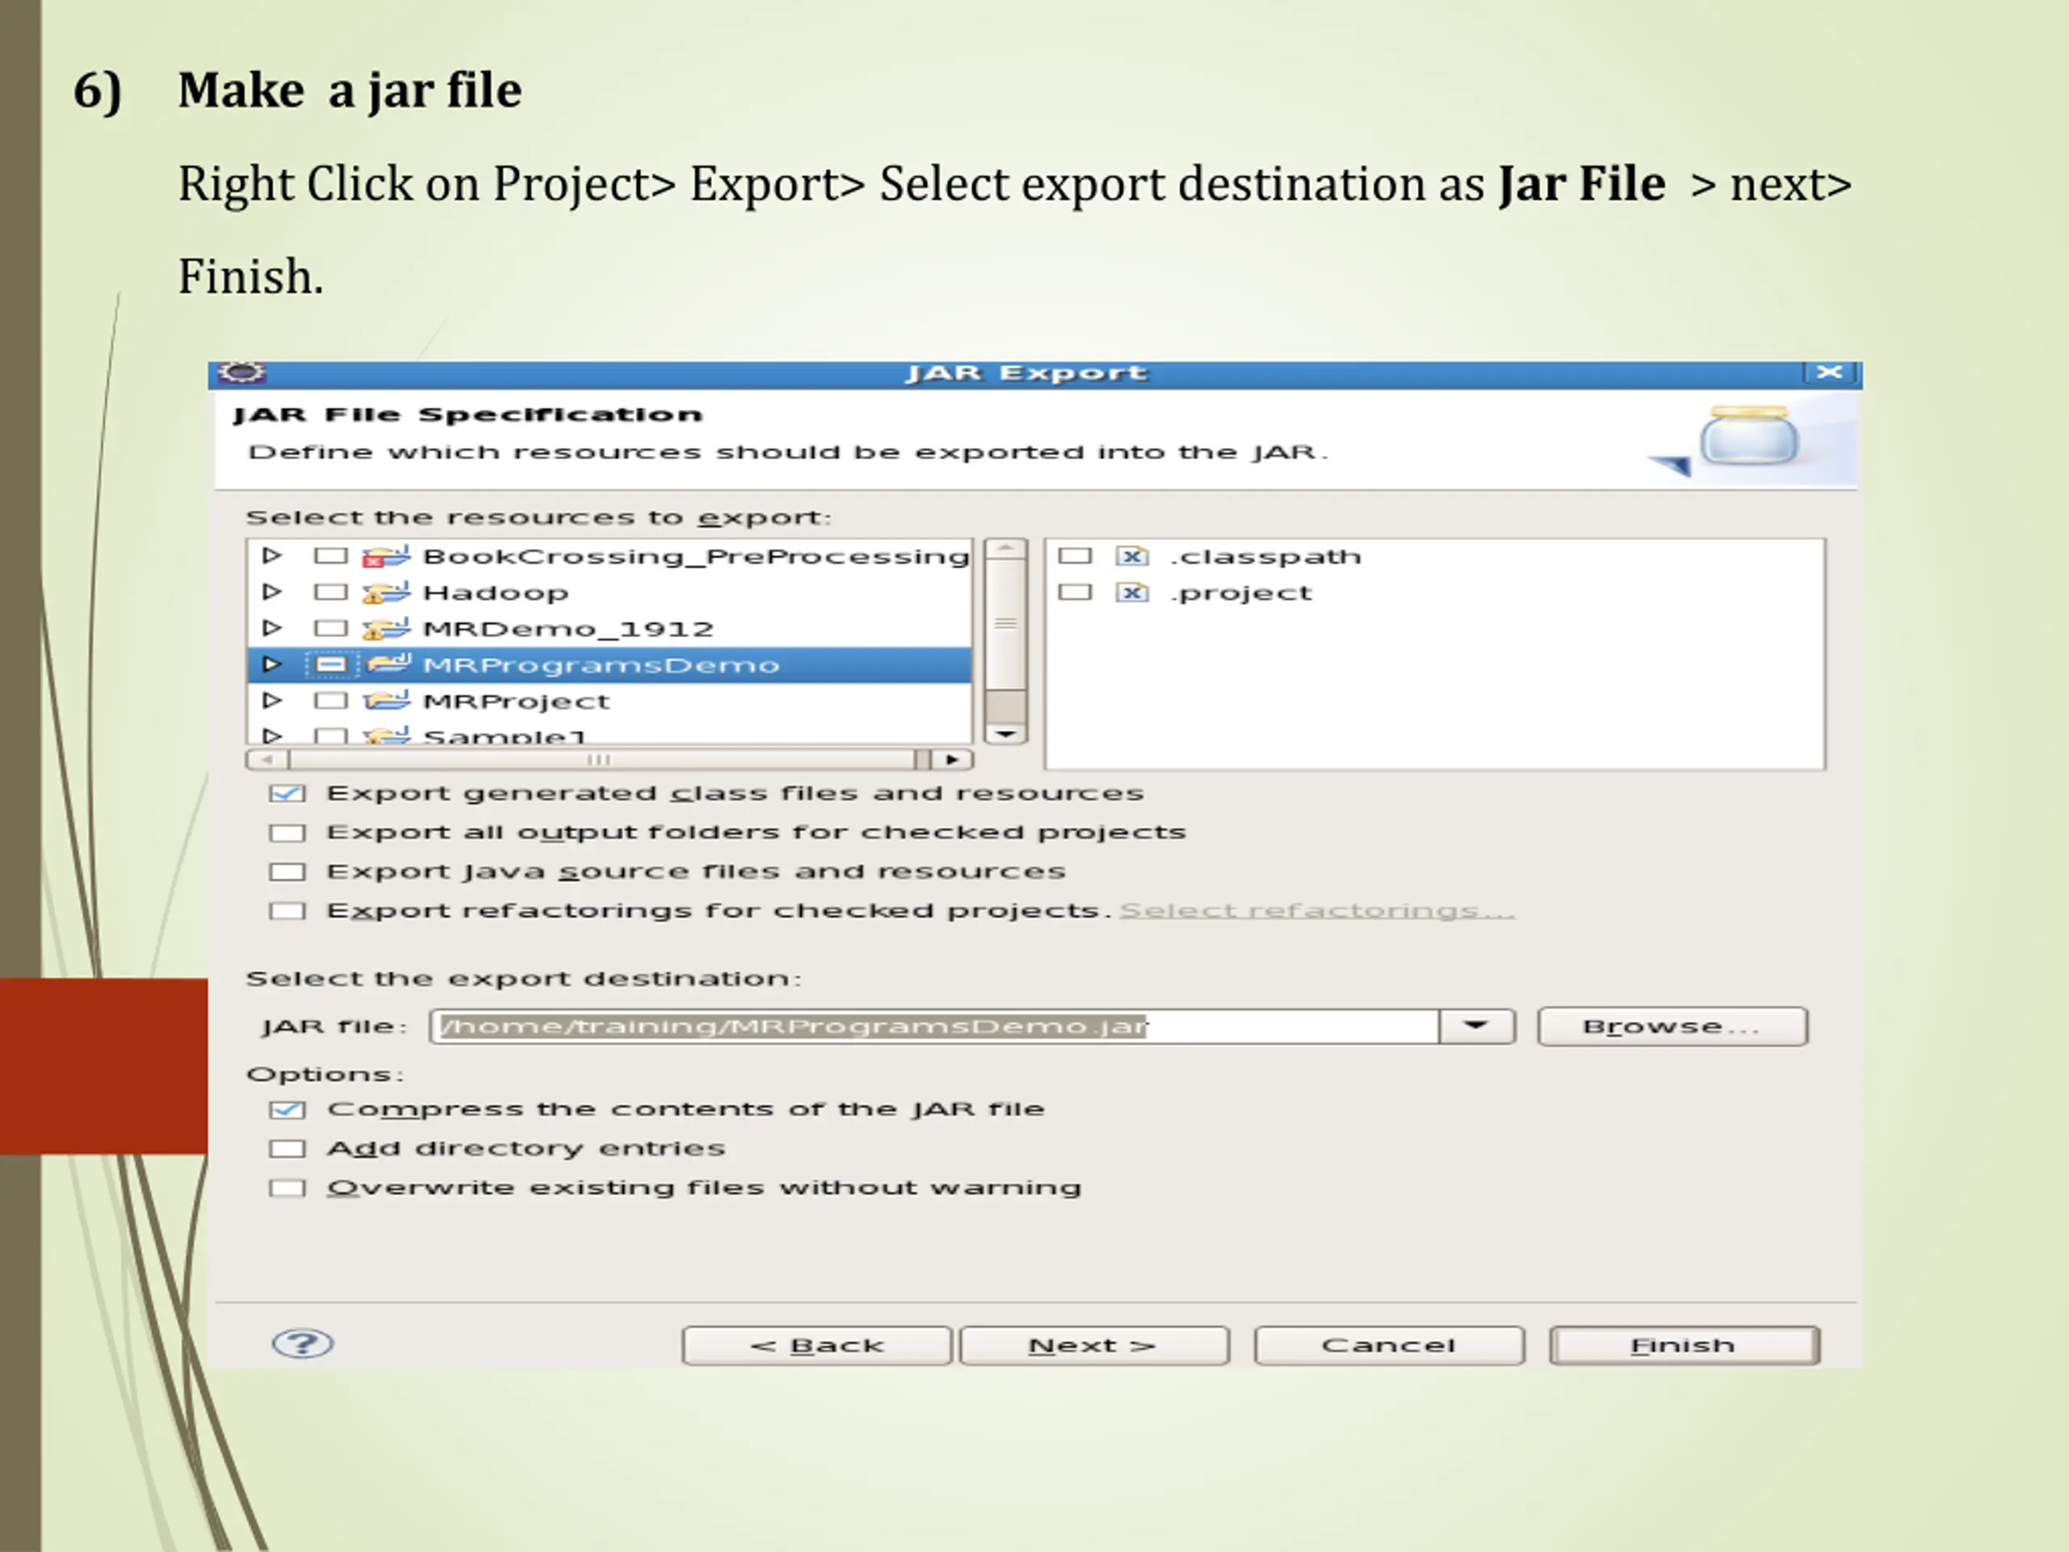Click the Eclipse gear icon in title bar

(242, 373)
